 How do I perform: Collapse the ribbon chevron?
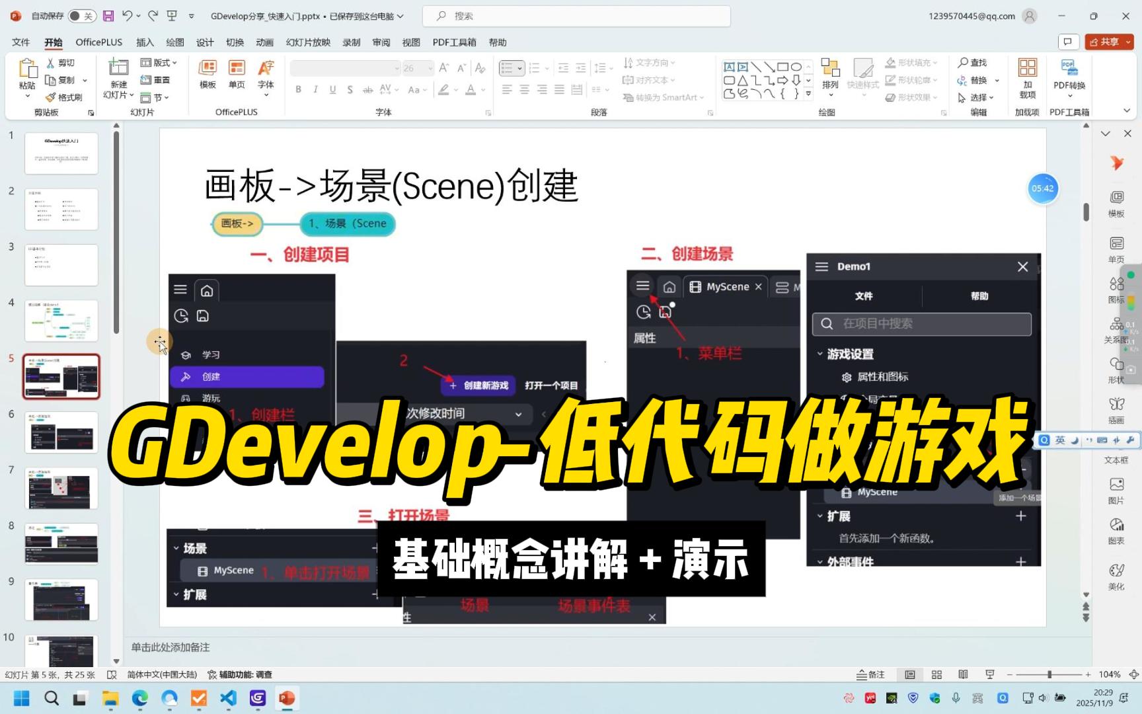click(1126, 110)
